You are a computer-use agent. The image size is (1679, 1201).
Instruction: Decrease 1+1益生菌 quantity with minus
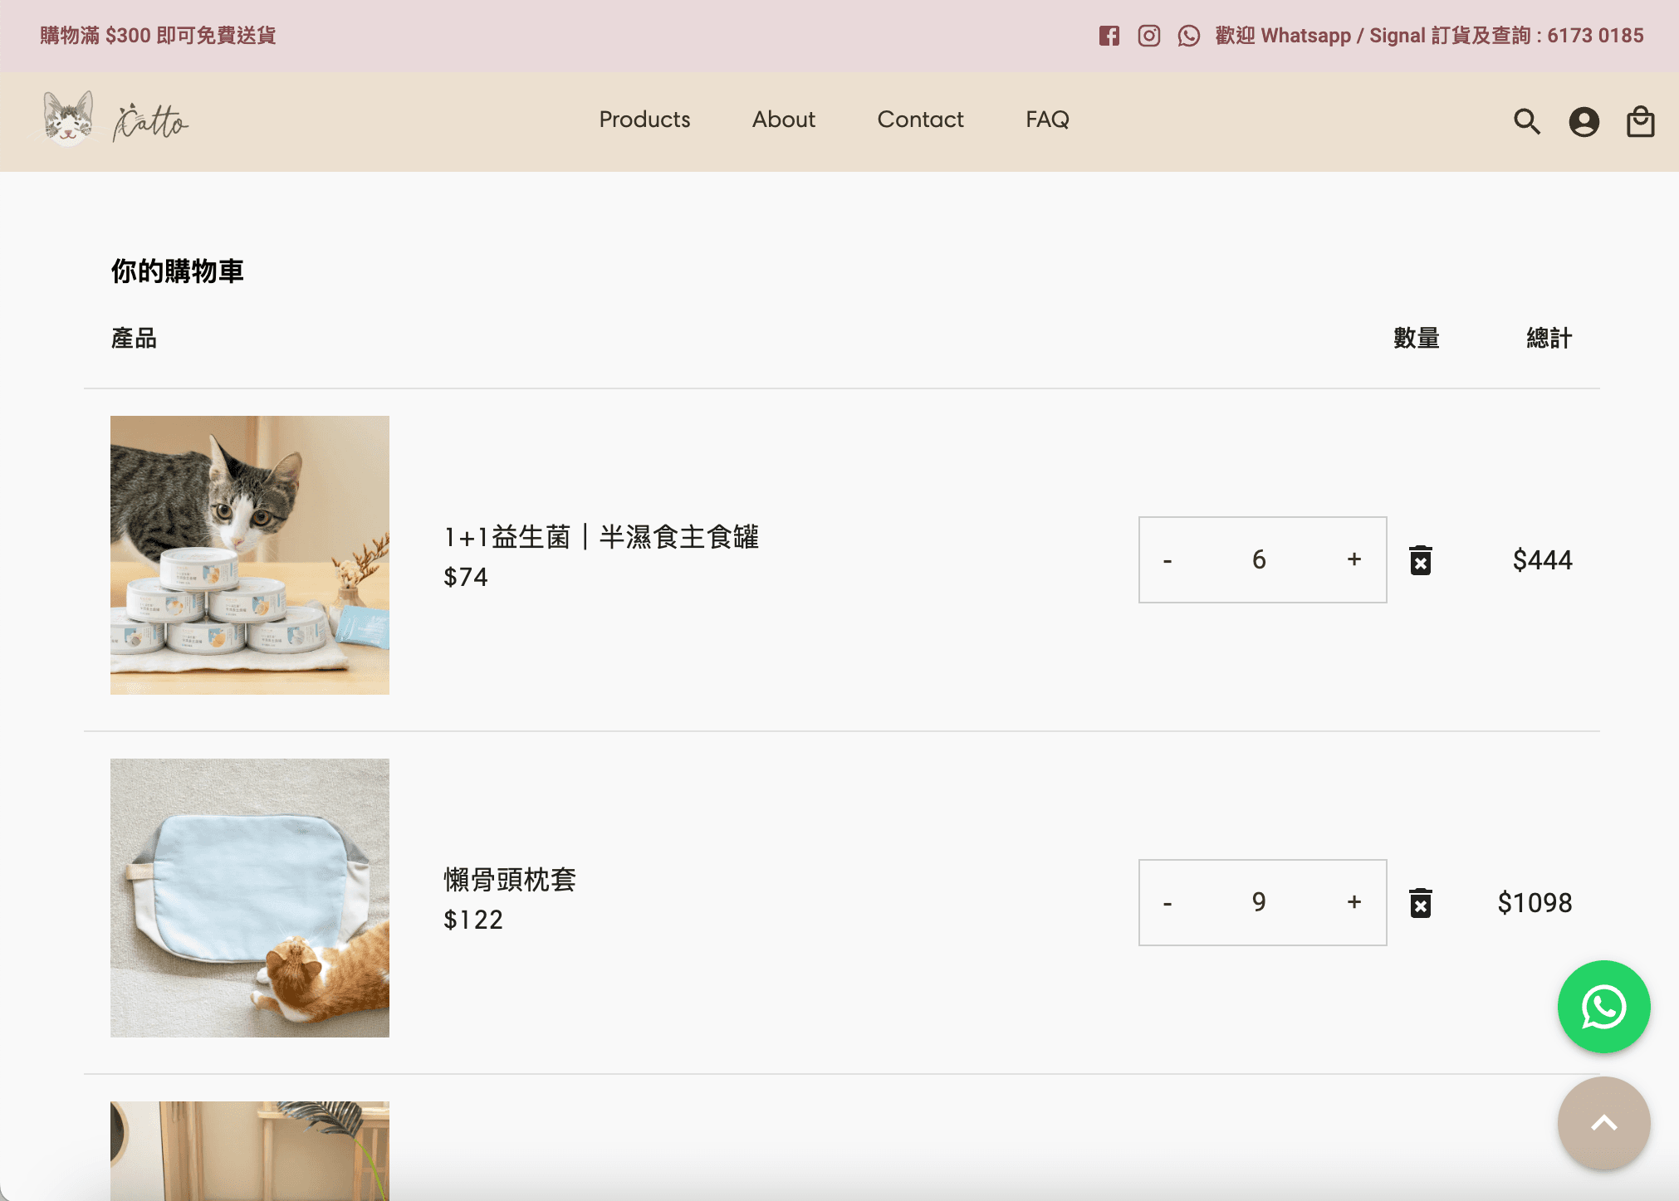tap(1167, 560)
